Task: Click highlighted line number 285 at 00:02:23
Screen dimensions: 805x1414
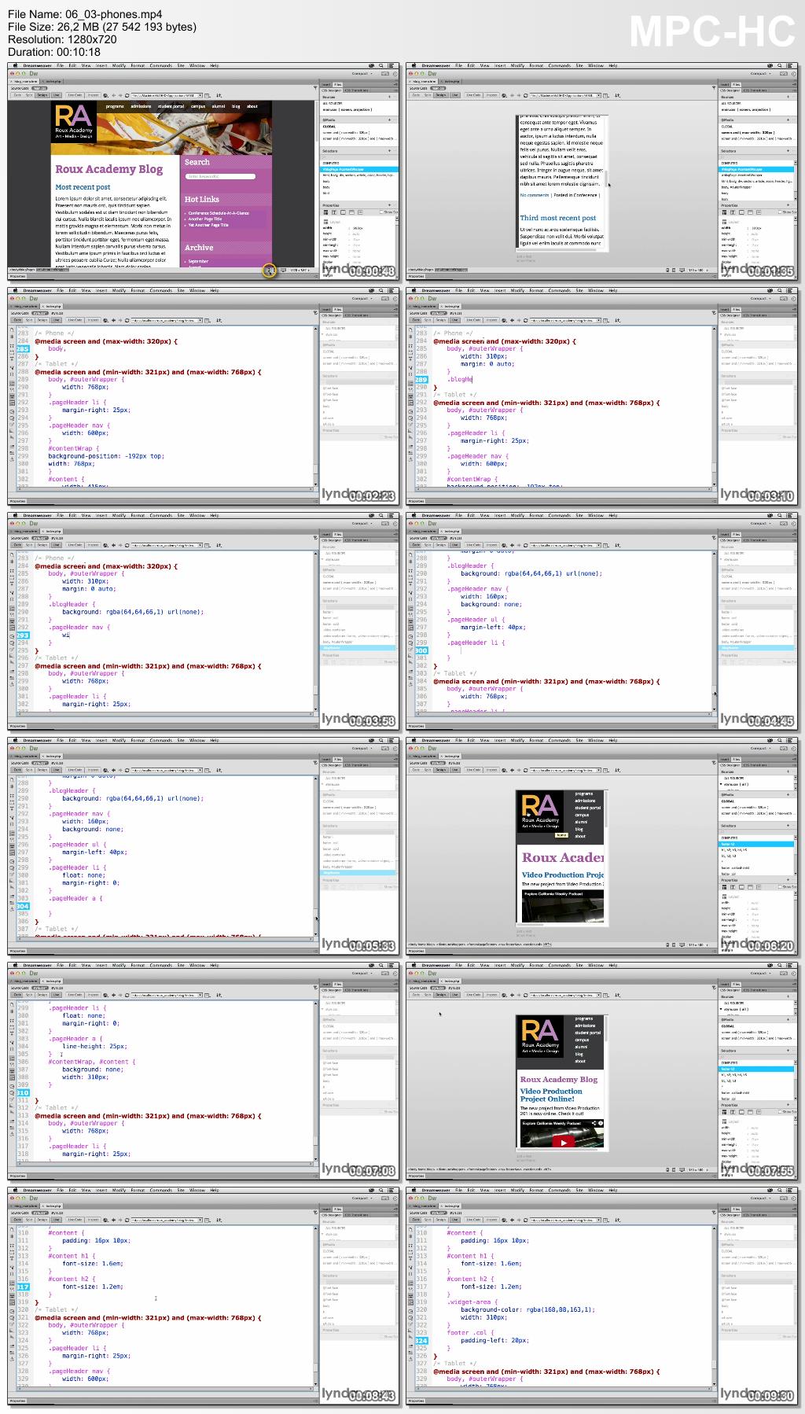Action: click(23, 348)
